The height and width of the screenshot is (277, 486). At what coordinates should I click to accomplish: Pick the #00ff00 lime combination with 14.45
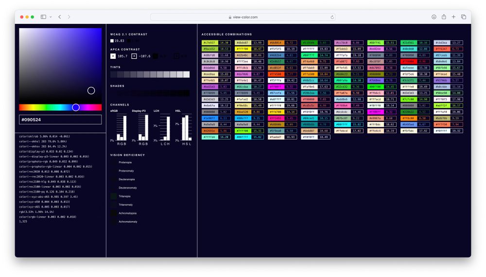[x=382, y=87]
